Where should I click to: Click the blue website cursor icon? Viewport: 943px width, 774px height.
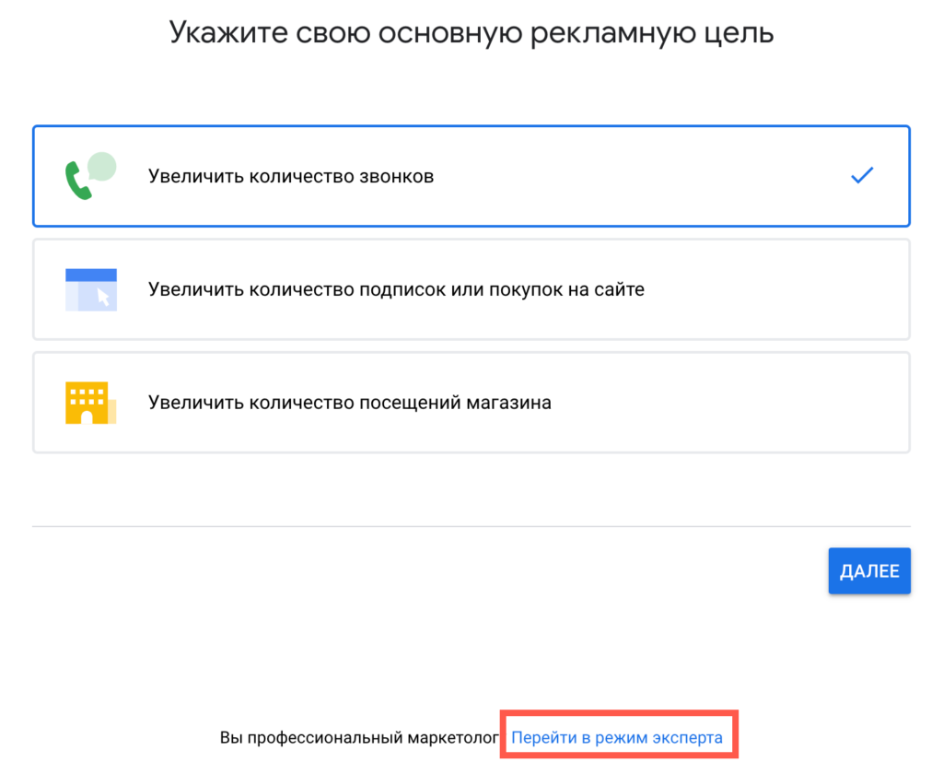pos(91,289)
